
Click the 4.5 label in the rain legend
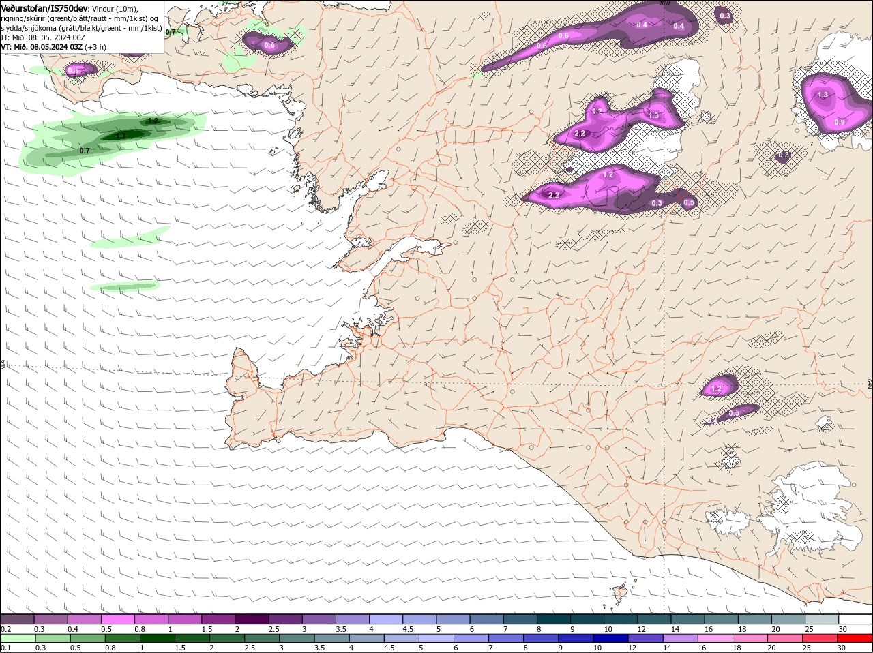pyautogui.click(x=389, y=648)
